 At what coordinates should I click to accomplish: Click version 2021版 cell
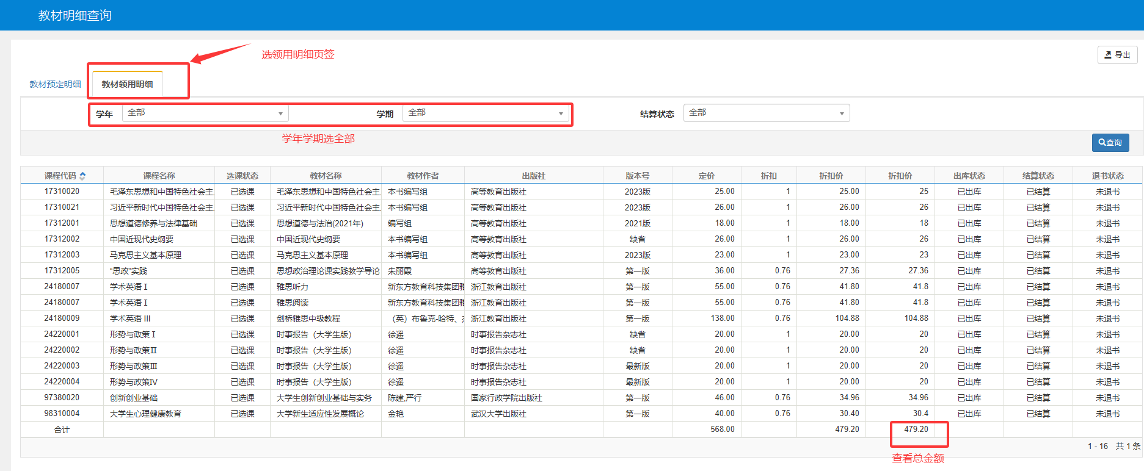638,223
